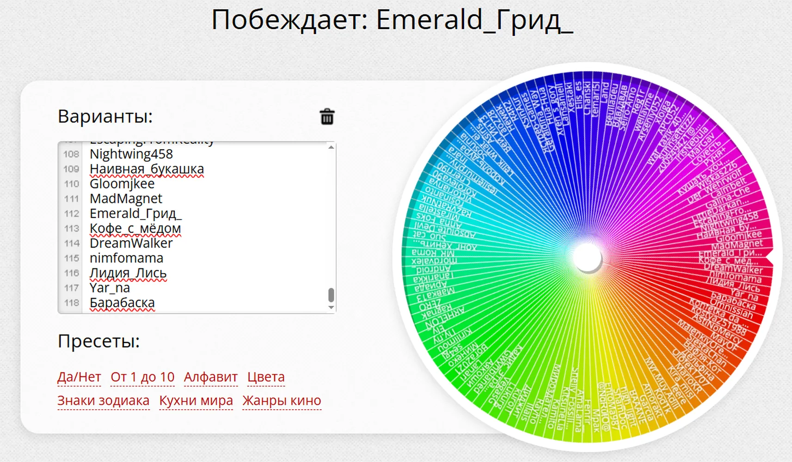Click the trash icon to clear variants
This screenshot has width=792, height=462.
click(x=327, y=116)
